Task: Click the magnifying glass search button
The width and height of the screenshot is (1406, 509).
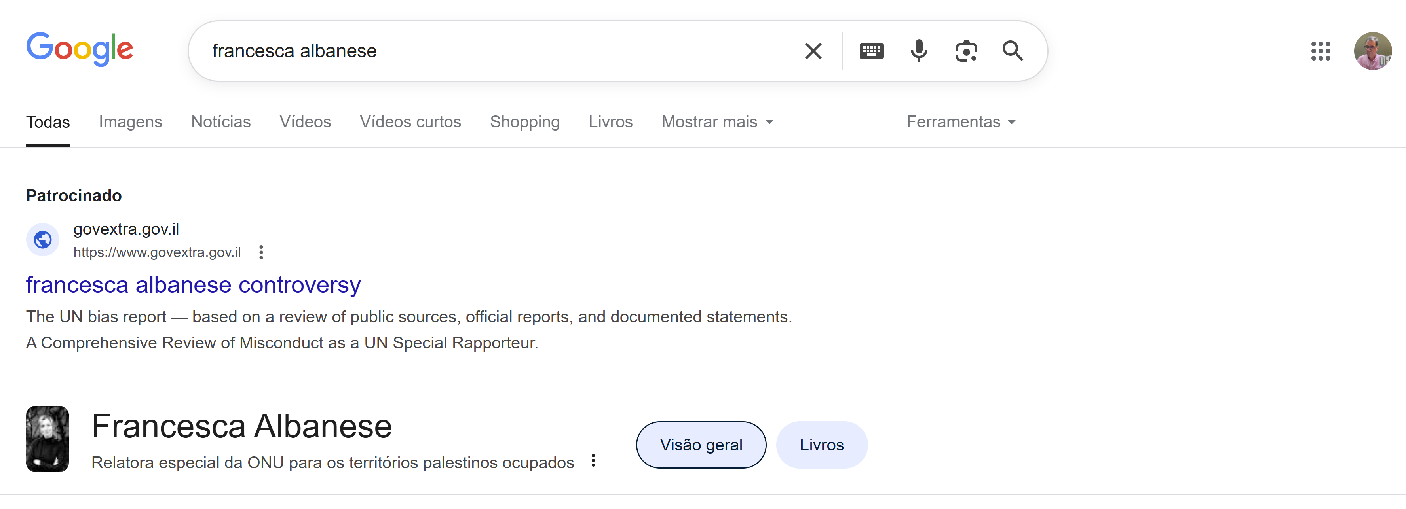Action: click(x=1013, y=51)
